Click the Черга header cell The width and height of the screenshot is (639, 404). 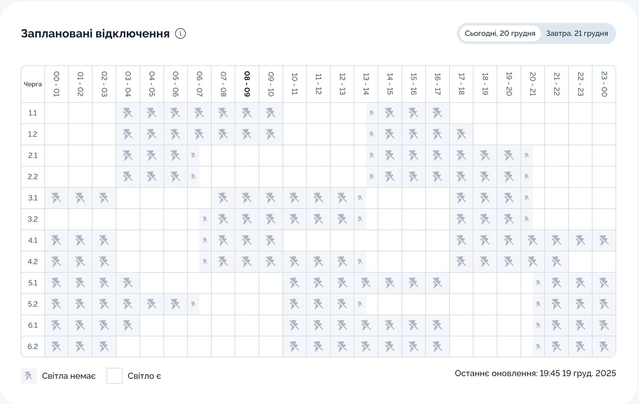coord(33,84)
